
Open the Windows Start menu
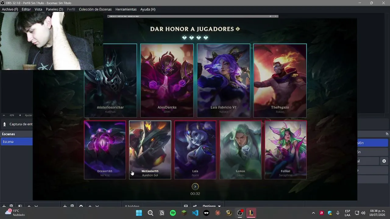139,213
